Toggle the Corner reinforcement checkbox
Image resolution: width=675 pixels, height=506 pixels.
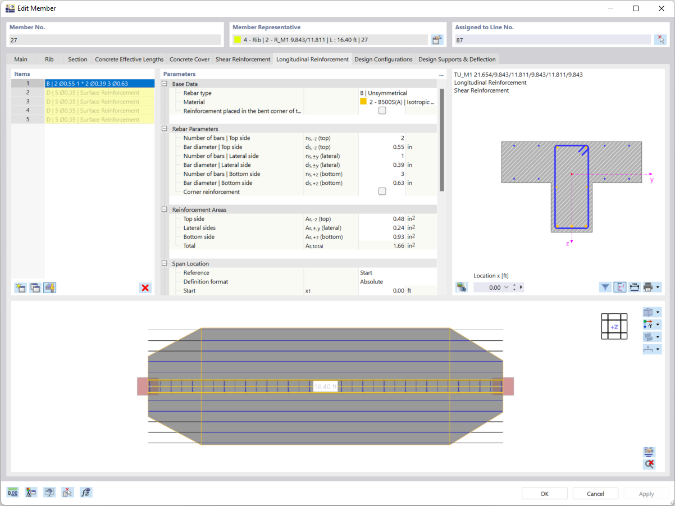click(x=382, y=192)
